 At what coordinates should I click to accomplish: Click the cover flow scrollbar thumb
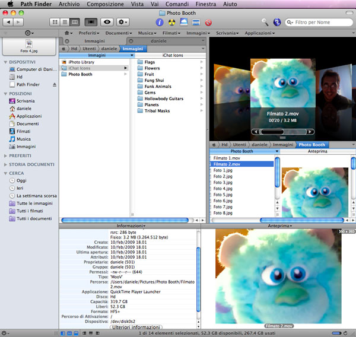point(272,132)
